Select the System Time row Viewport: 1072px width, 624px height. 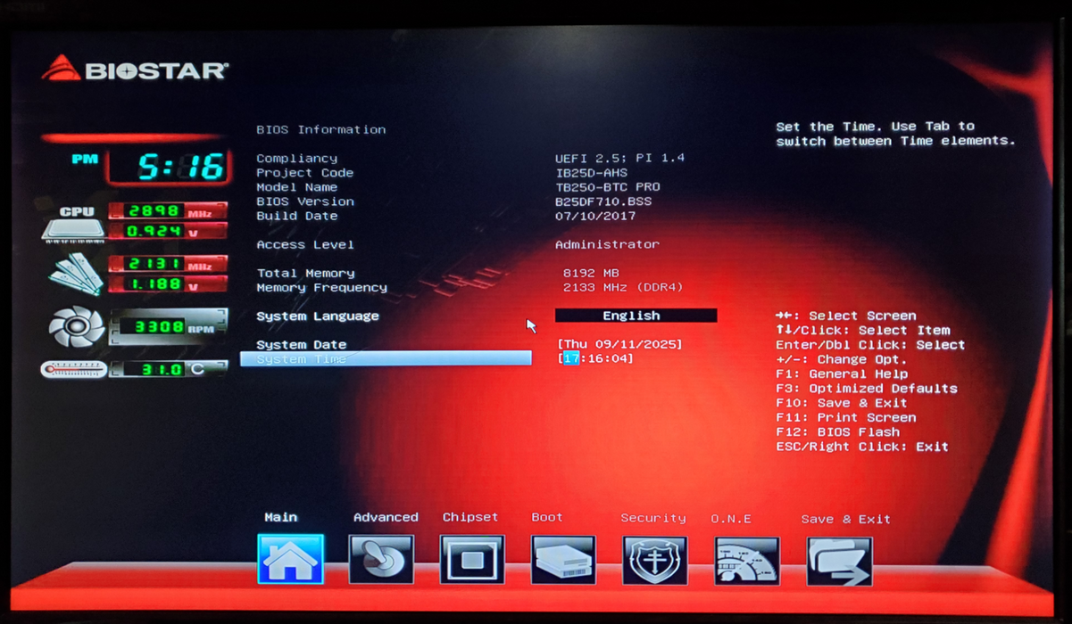tap(386, 358)
